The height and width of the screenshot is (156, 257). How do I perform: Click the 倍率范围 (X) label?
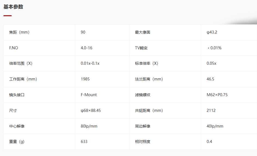click(x=21, y=63)
